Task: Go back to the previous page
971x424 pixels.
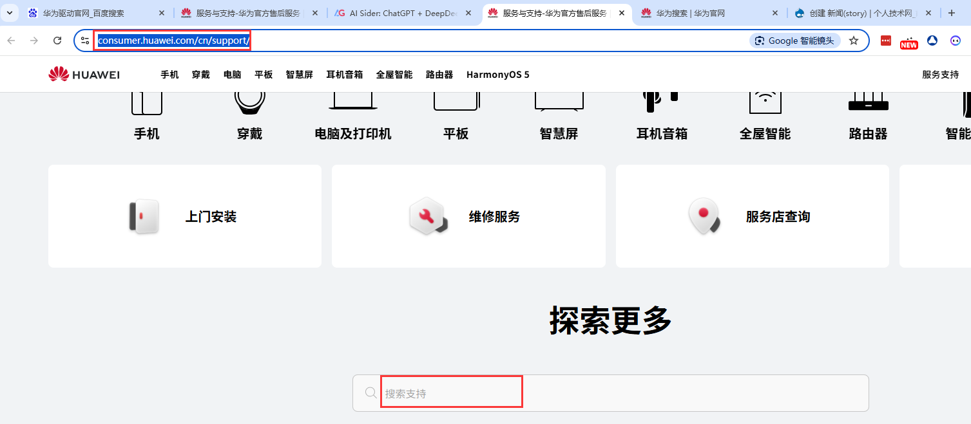Action: [x=11, y=41]
